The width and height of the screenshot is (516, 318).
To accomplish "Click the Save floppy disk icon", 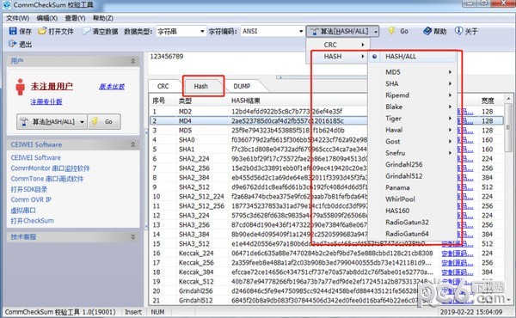I will [13, 31].
